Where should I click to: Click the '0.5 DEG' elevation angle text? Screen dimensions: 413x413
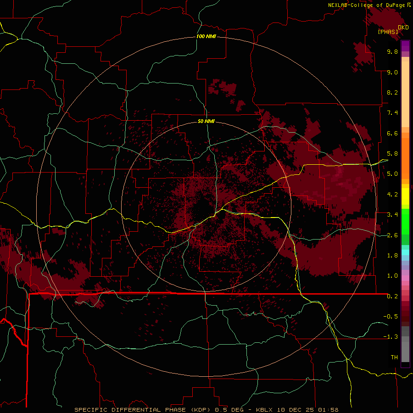(x=229, y=410)
